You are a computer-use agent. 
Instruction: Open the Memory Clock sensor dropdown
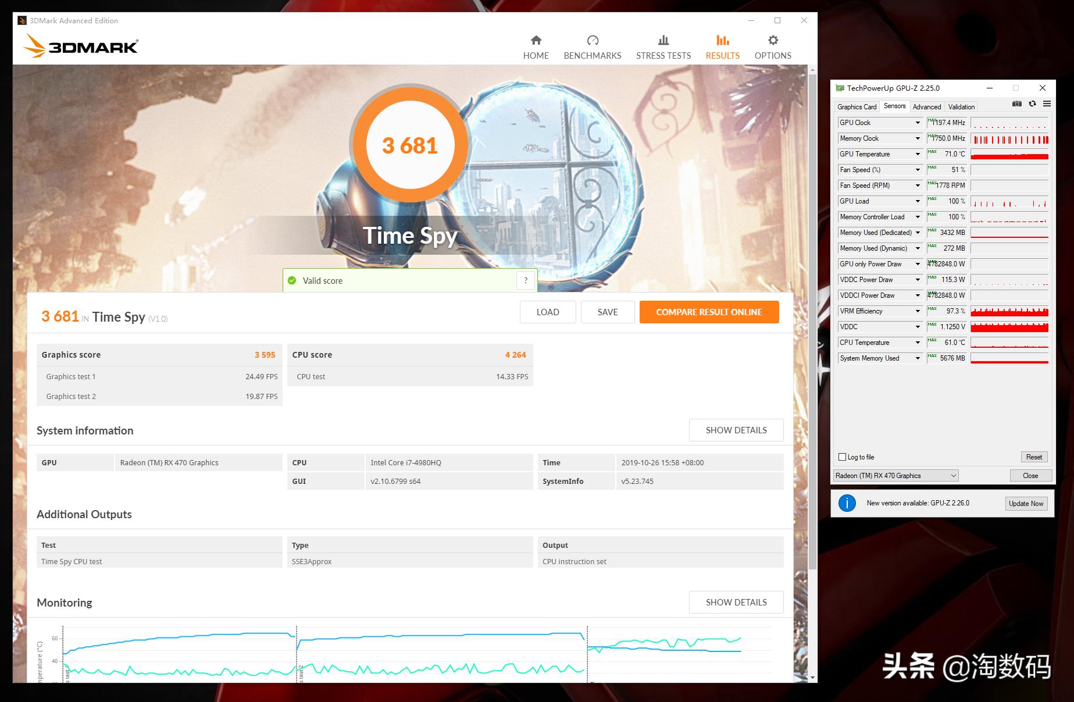[x=918, y=138]
